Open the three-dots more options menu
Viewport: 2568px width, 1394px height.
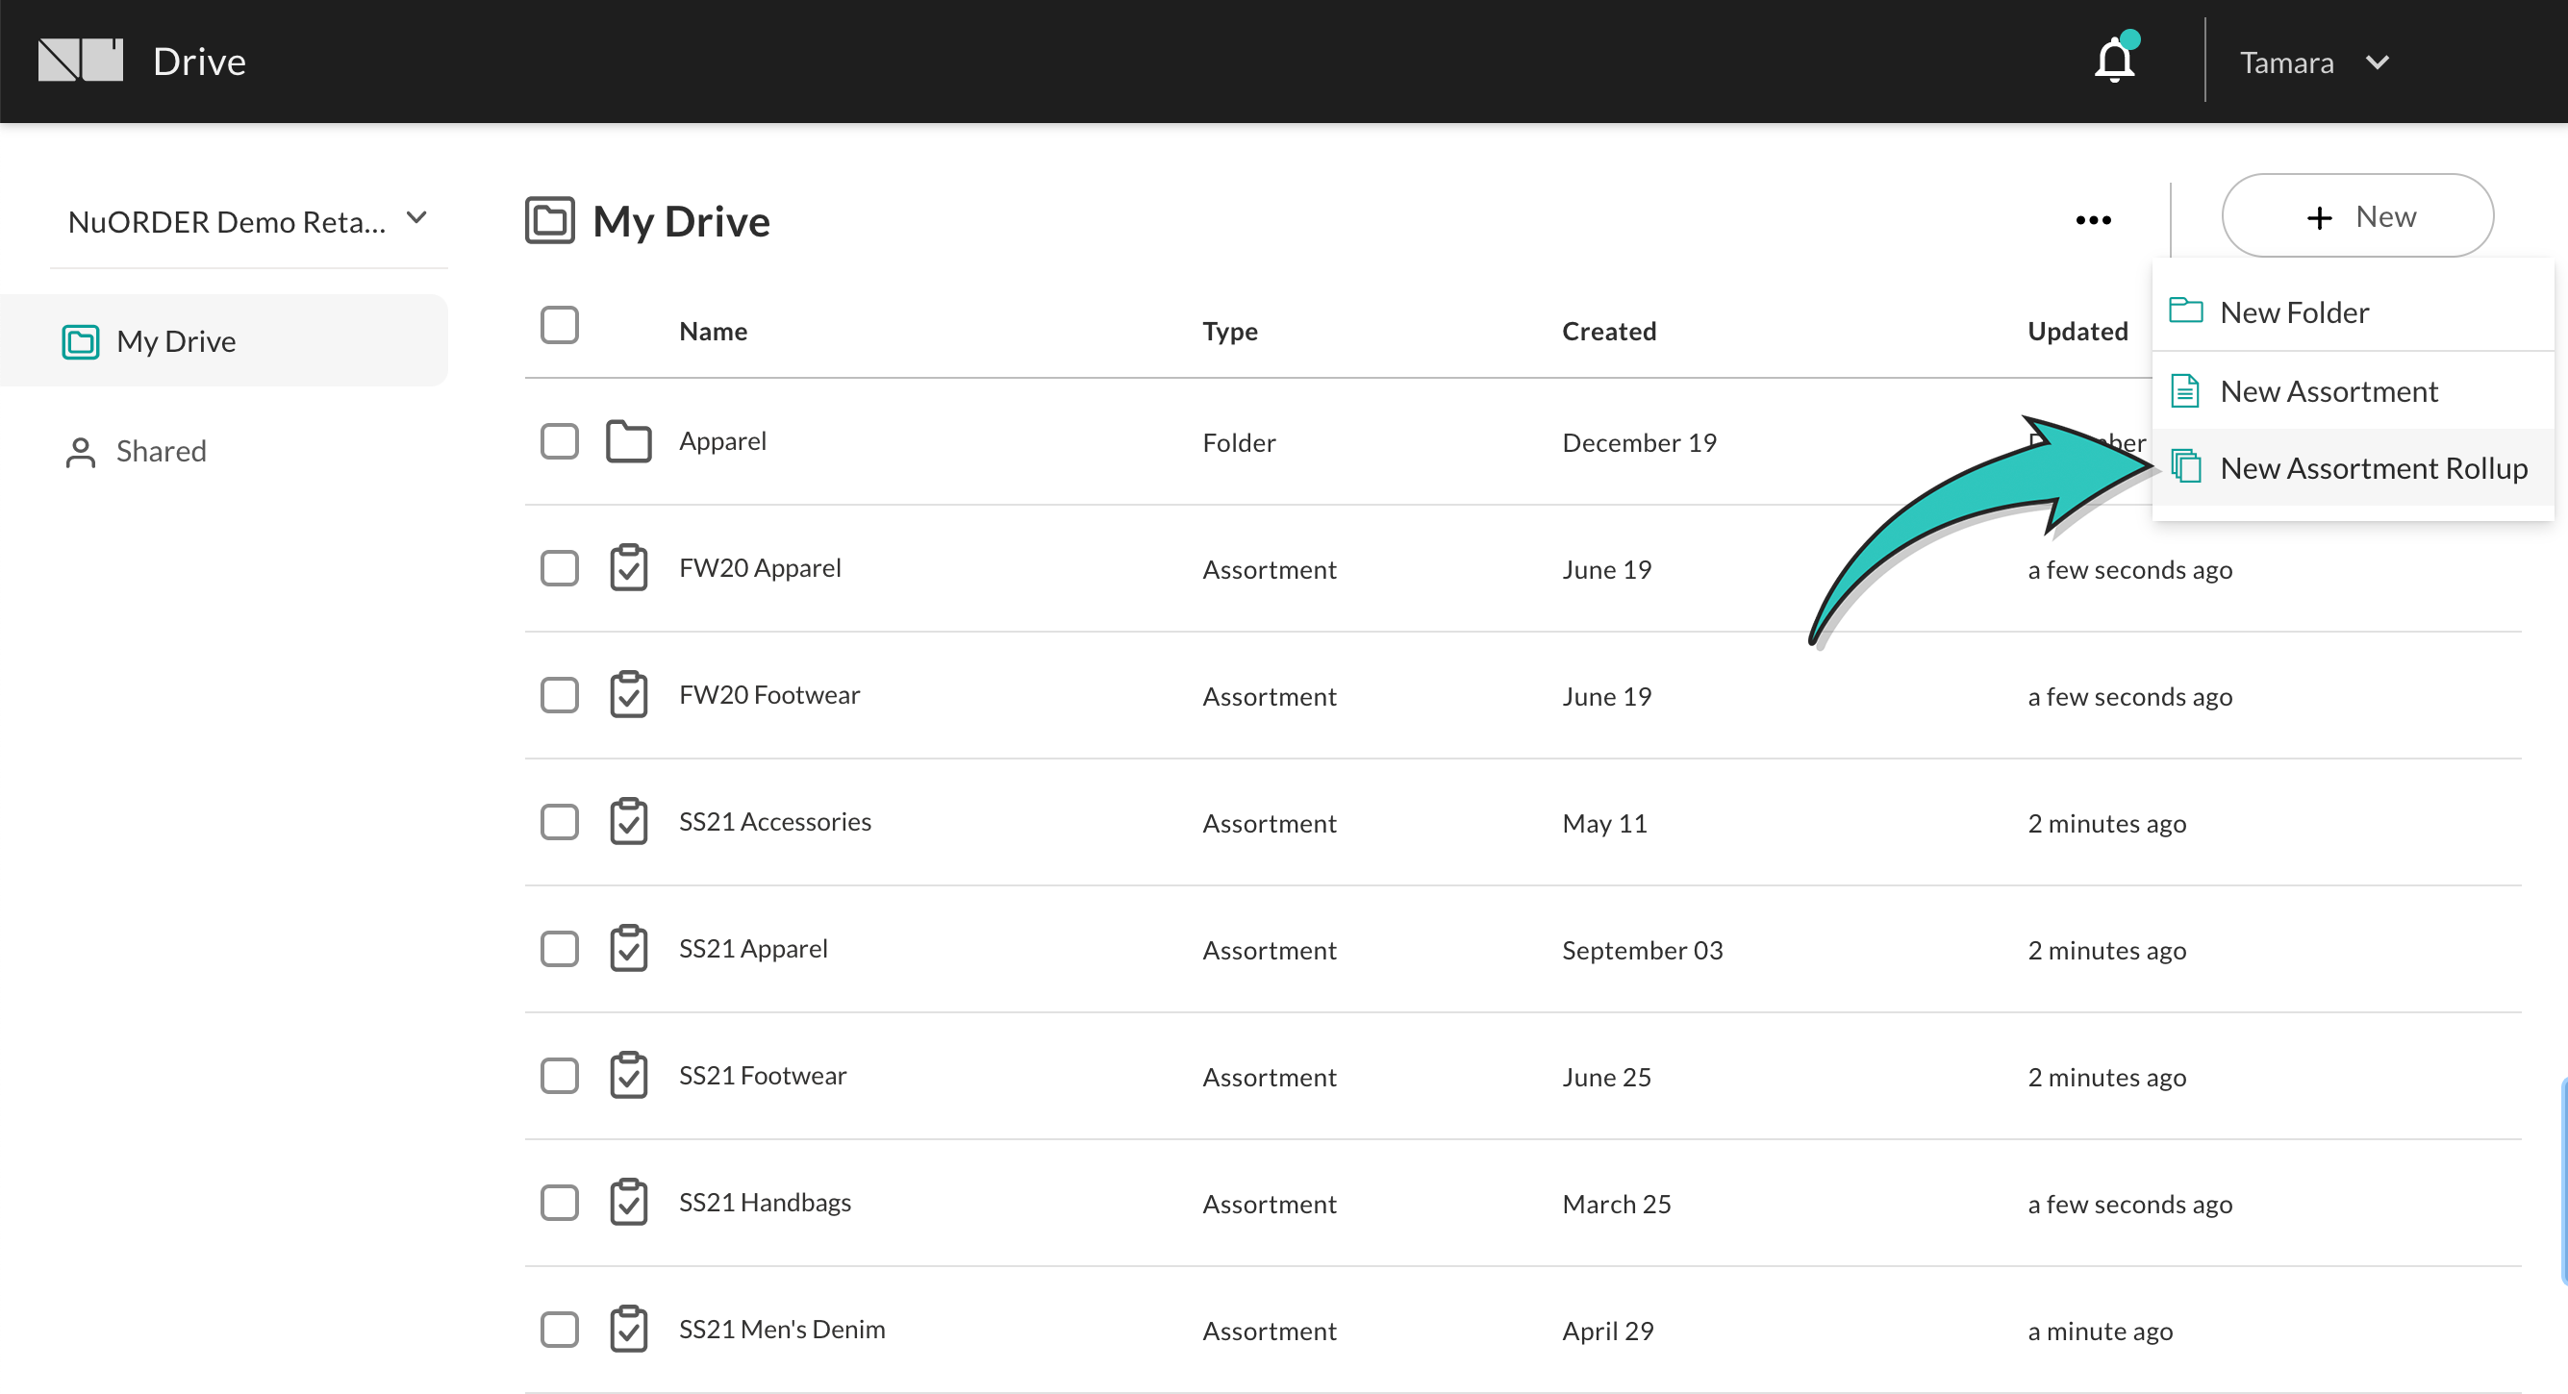pyautogui.click(x=2094, y=220)
